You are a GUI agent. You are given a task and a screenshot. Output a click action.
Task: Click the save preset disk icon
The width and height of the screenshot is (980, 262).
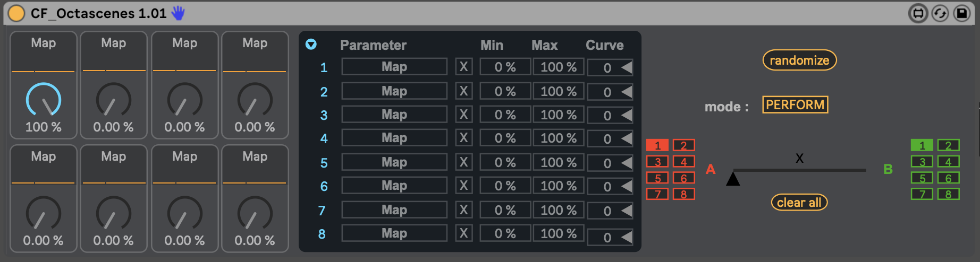pos(962,13)
